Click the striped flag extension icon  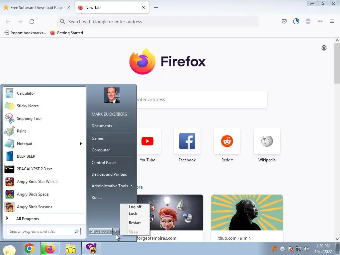coord(308,21)
